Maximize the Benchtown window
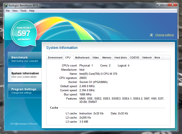 tap(165, 5)
